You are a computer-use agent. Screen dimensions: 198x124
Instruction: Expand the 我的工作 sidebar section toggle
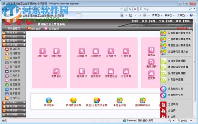(24, 33)
